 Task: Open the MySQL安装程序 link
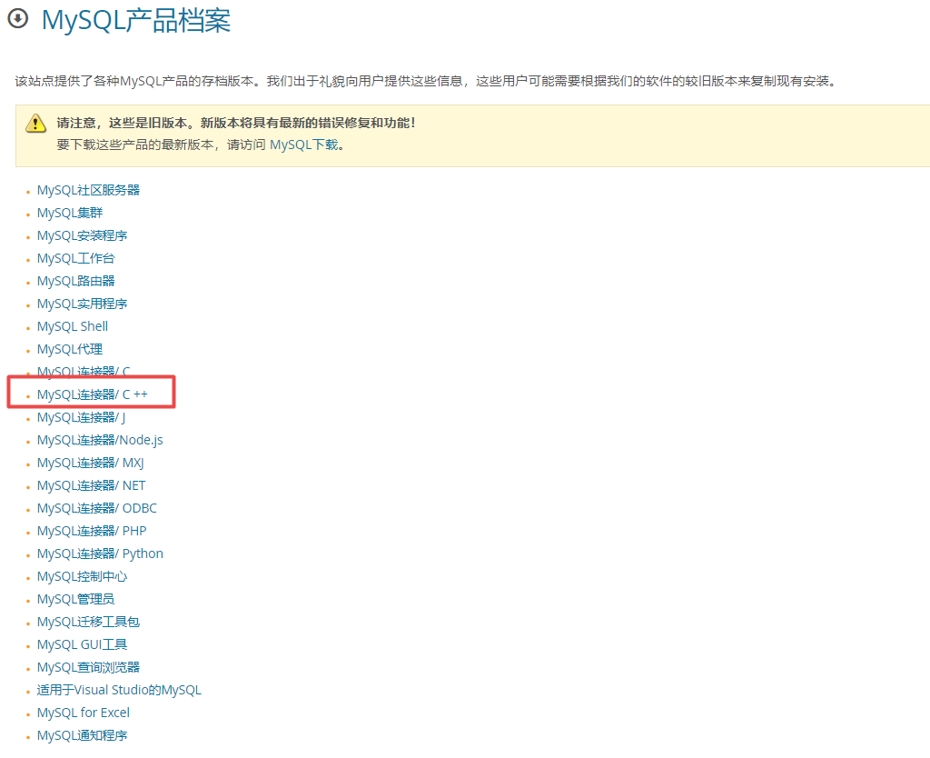click(82, 235)
